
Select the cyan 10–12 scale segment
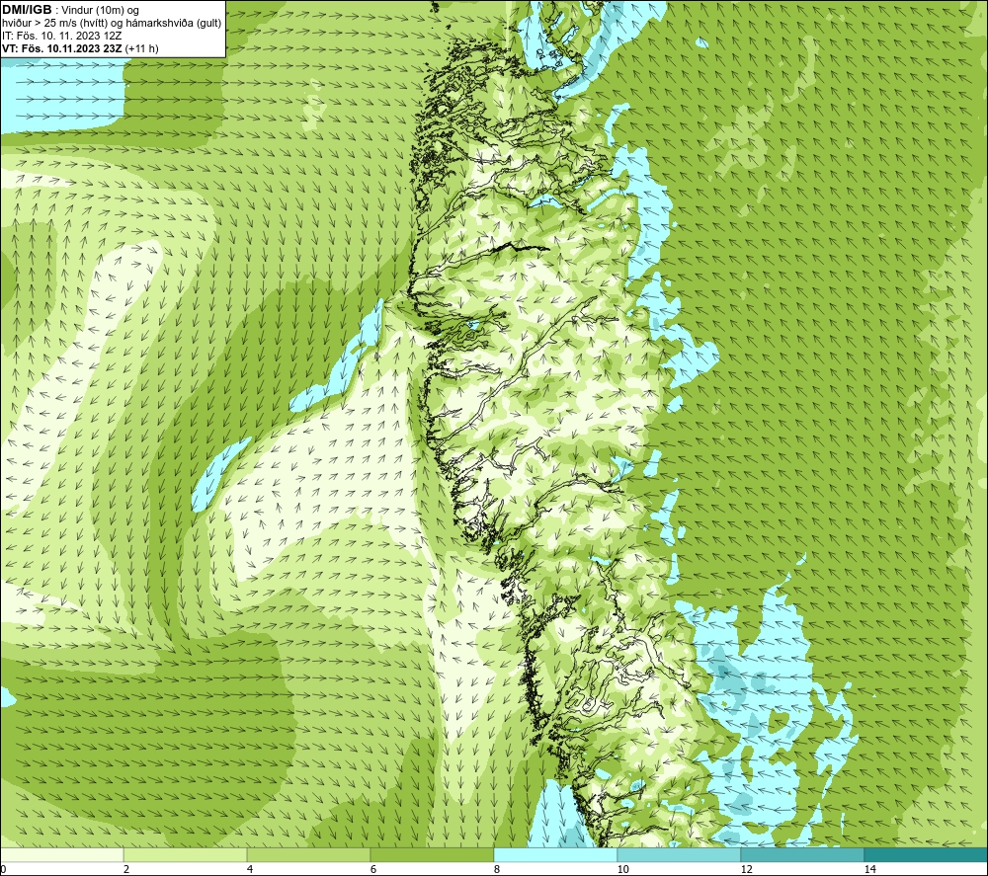(x=680, y=854)
